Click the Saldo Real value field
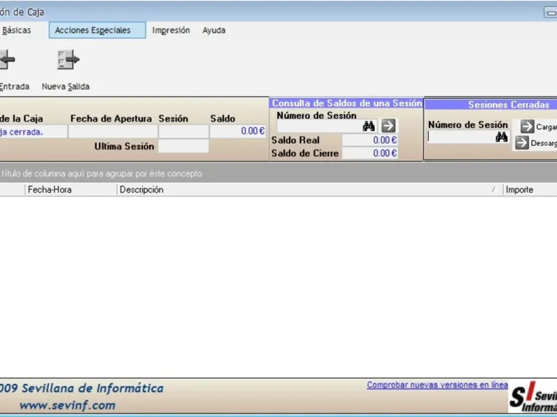 point(370,140)
